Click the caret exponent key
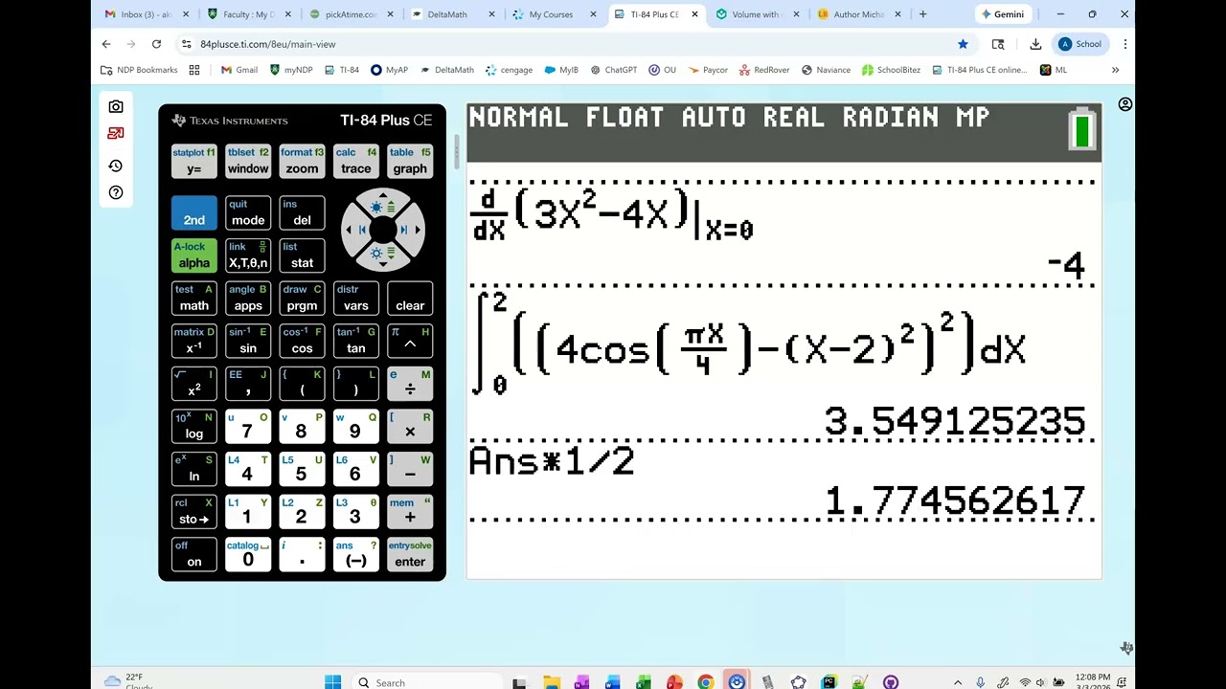This screenshot has height=689, width=1226. pyautogui.click(x=410, y=342)
